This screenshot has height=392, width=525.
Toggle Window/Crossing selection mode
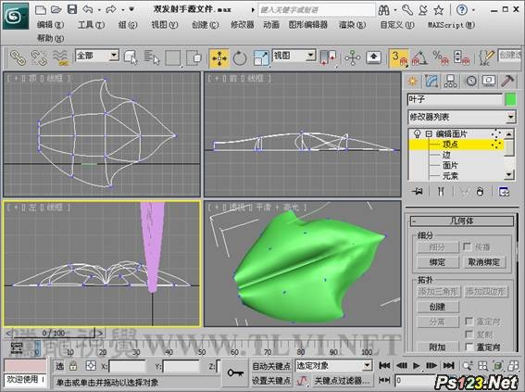click(194, 57)
